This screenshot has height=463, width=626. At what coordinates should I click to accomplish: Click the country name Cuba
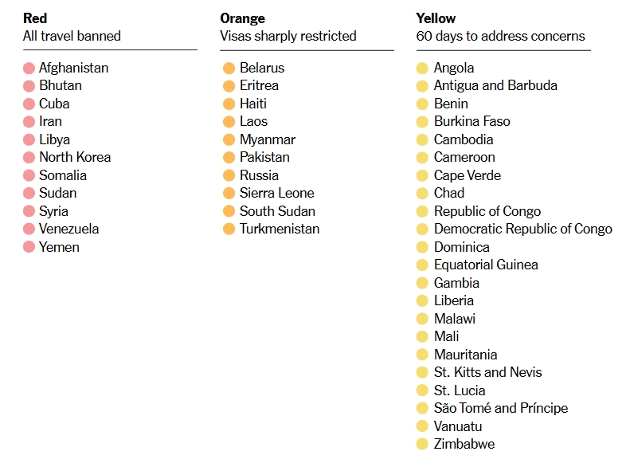click(54, 104)
